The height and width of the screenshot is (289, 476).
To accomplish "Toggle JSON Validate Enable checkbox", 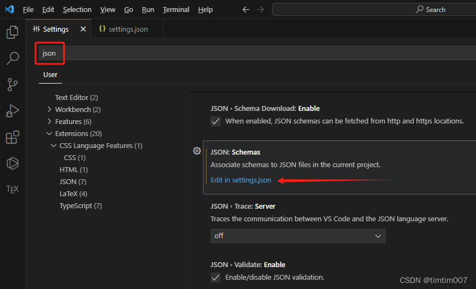I will point(216,278).
